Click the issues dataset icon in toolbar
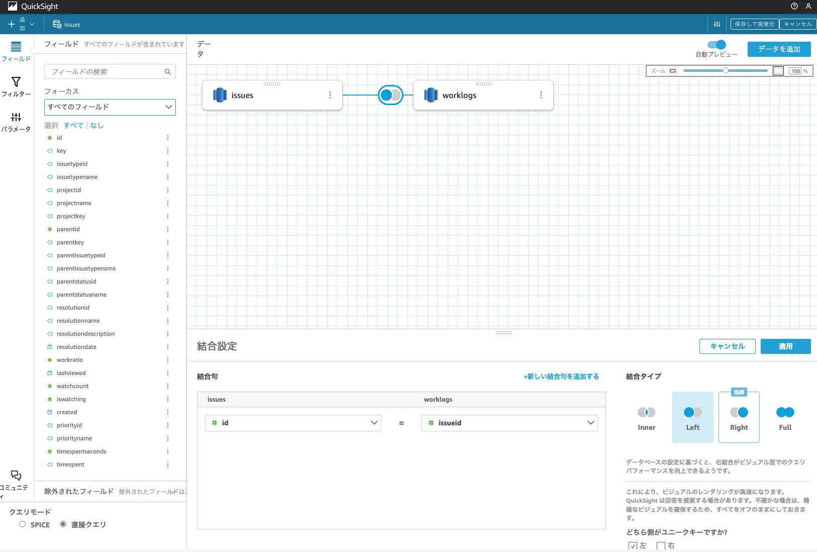This screenshot has width=817, height=552. pyautogui.click(x=57, y=24)
